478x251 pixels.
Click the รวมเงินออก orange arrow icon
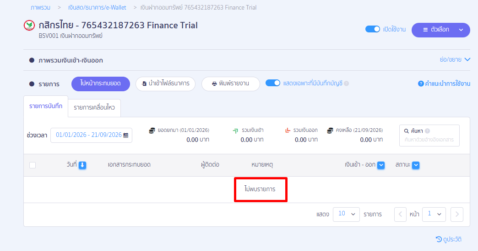pos(288,131)
